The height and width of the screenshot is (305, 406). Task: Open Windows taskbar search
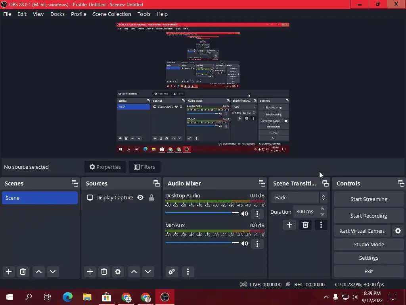tap(29, 297)
